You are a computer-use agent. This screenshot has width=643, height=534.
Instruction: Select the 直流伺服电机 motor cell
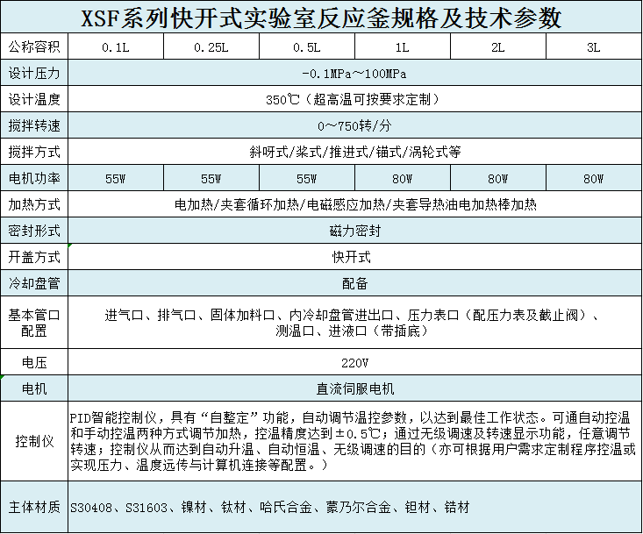click(354, 388)
